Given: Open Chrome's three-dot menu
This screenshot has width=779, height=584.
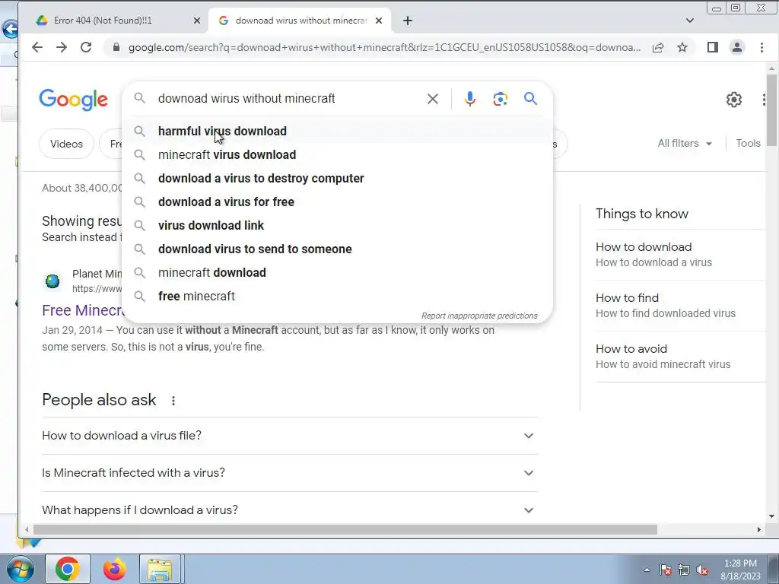Looking at the screenshot, I should pyautogui.click(x=762, y=47).
